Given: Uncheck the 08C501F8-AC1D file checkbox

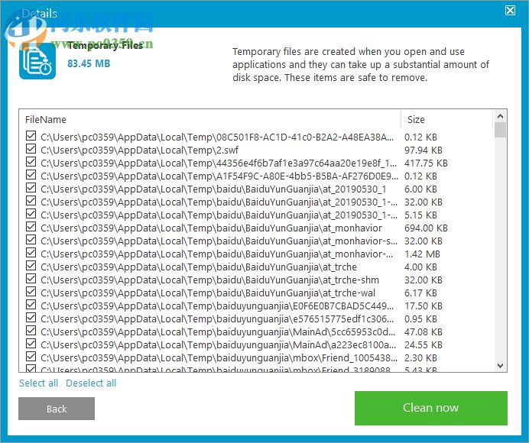Looking at the screenshot, I should (x=31, y=136).
